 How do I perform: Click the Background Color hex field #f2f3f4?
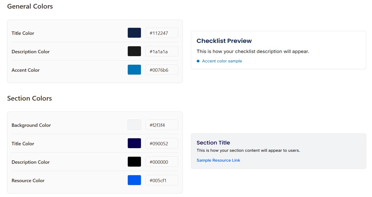[162, 125]
